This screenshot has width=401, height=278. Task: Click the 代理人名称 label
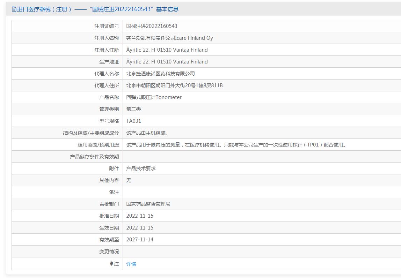(107, 74)
